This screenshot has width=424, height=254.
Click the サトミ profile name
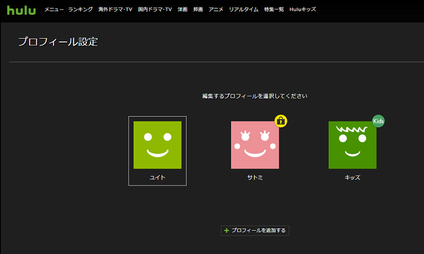(x=255, y=178)
